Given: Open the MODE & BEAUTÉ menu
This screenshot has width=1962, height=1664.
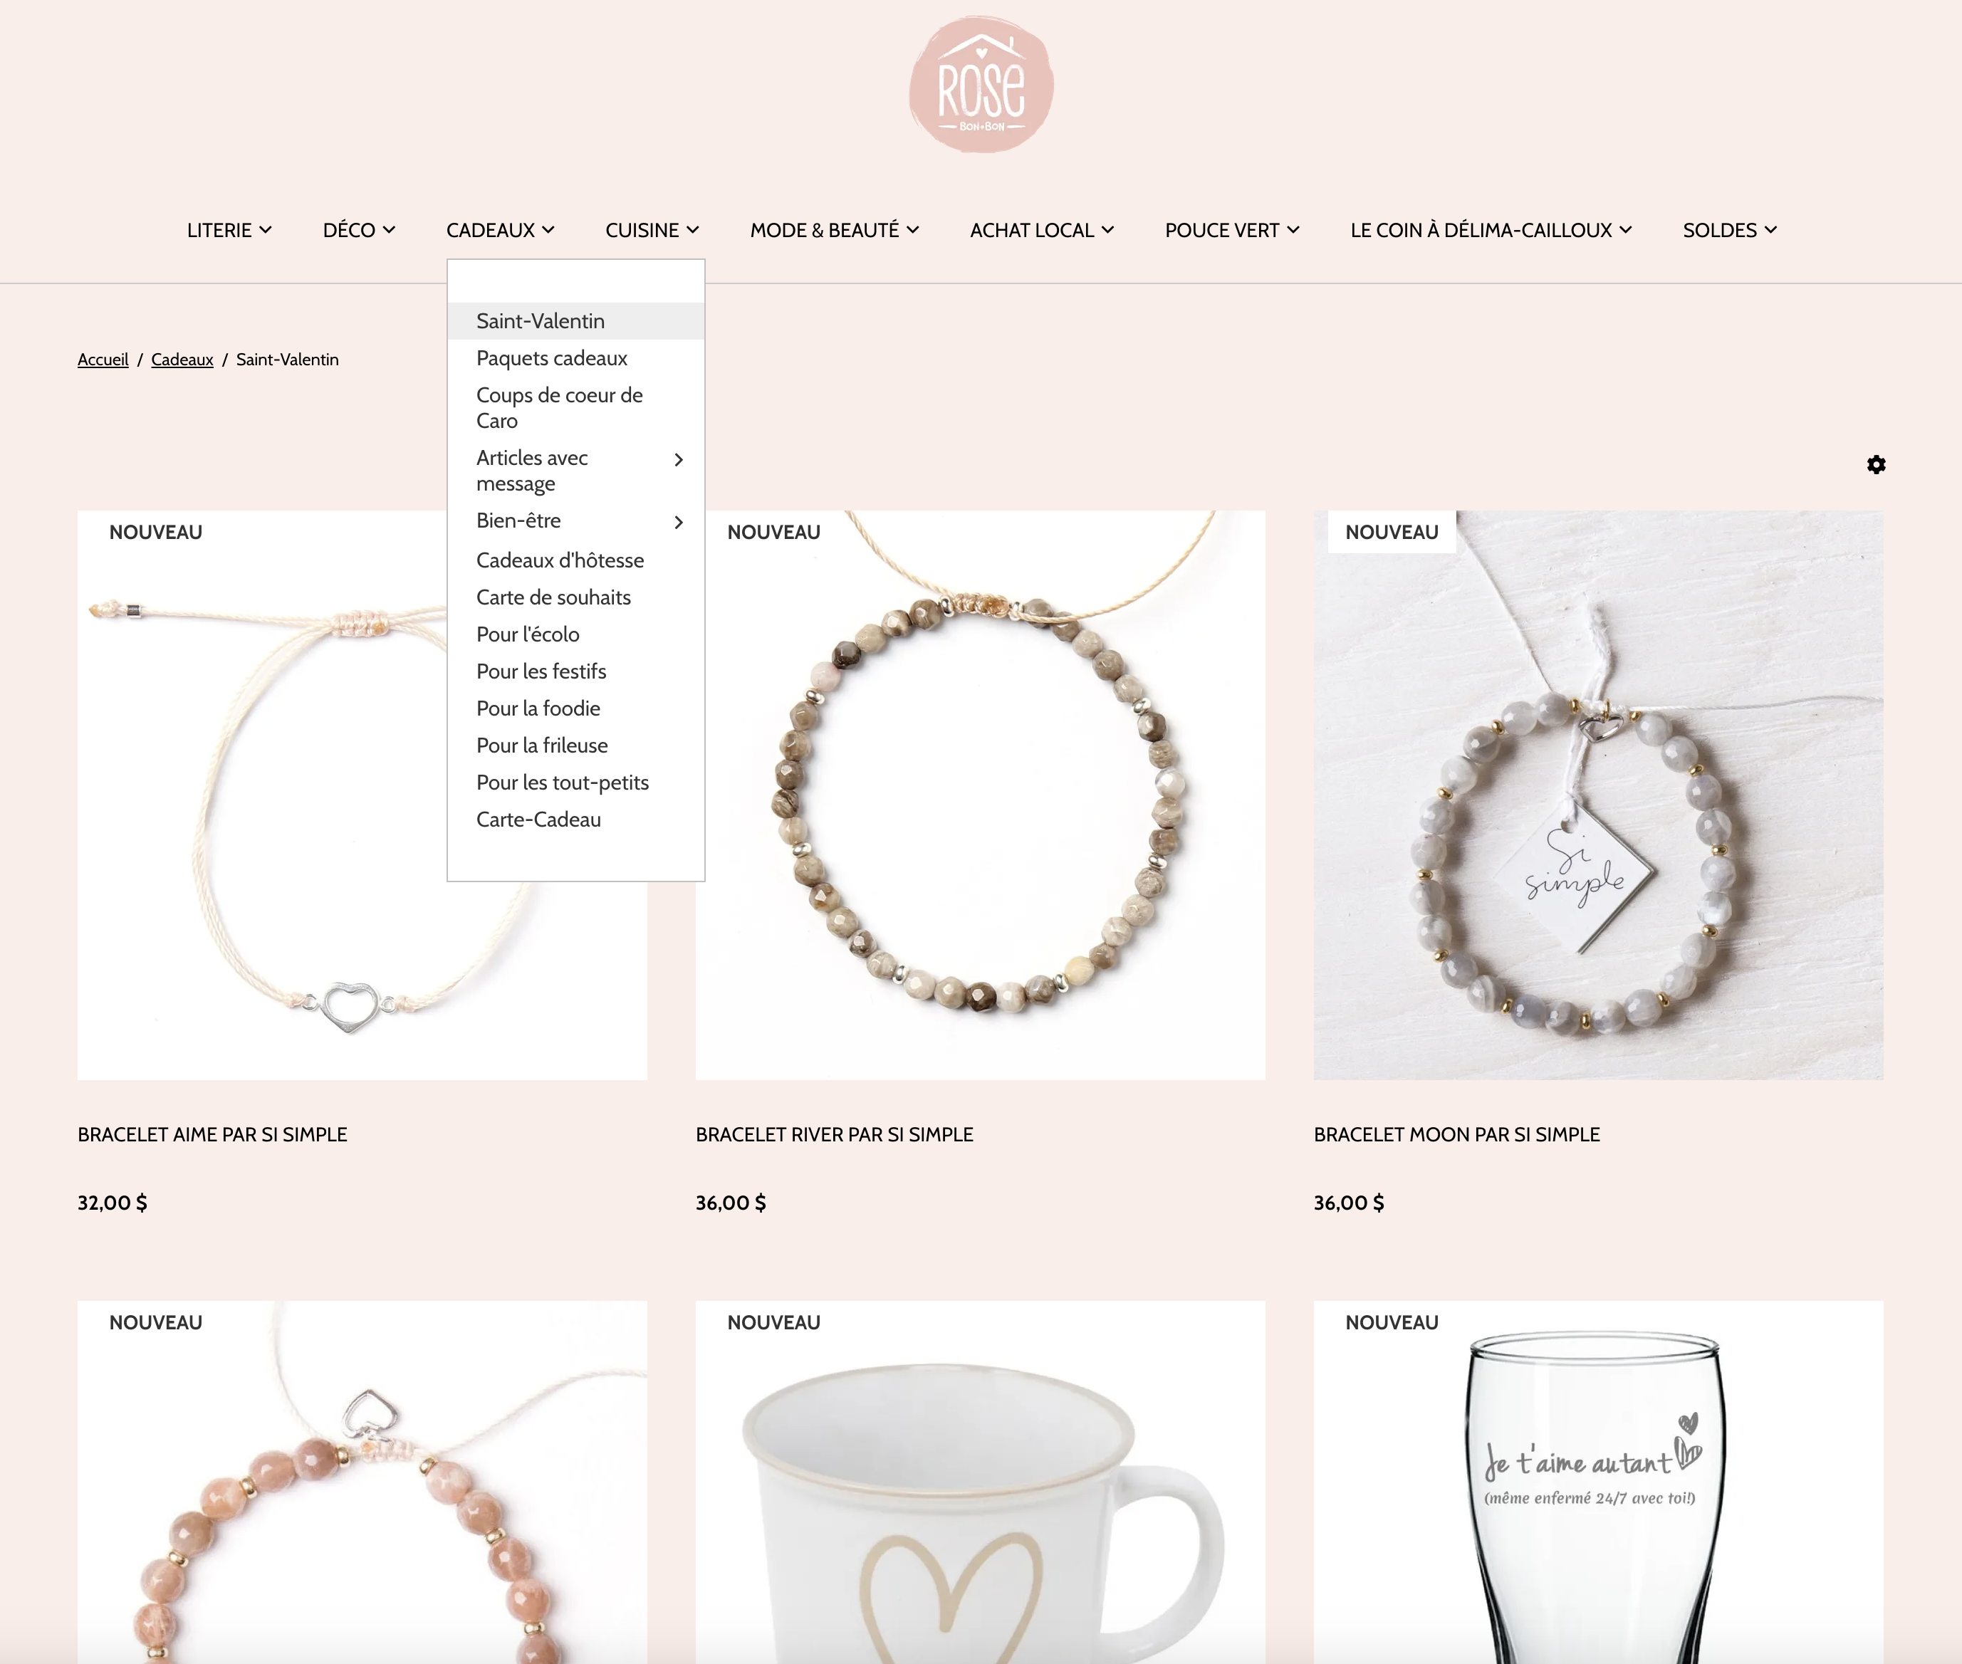Looking at the screenshot, I should click(834, 230).
